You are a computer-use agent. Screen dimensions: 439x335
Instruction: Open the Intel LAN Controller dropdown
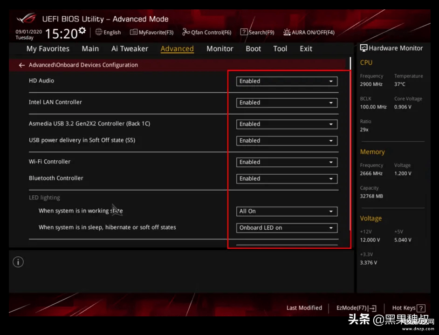(x=287, y=103)
